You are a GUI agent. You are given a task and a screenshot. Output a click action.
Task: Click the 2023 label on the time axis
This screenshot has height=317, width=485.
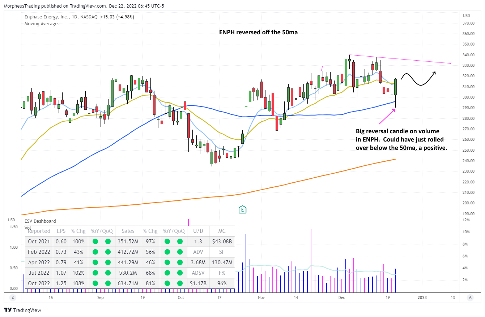421,298
